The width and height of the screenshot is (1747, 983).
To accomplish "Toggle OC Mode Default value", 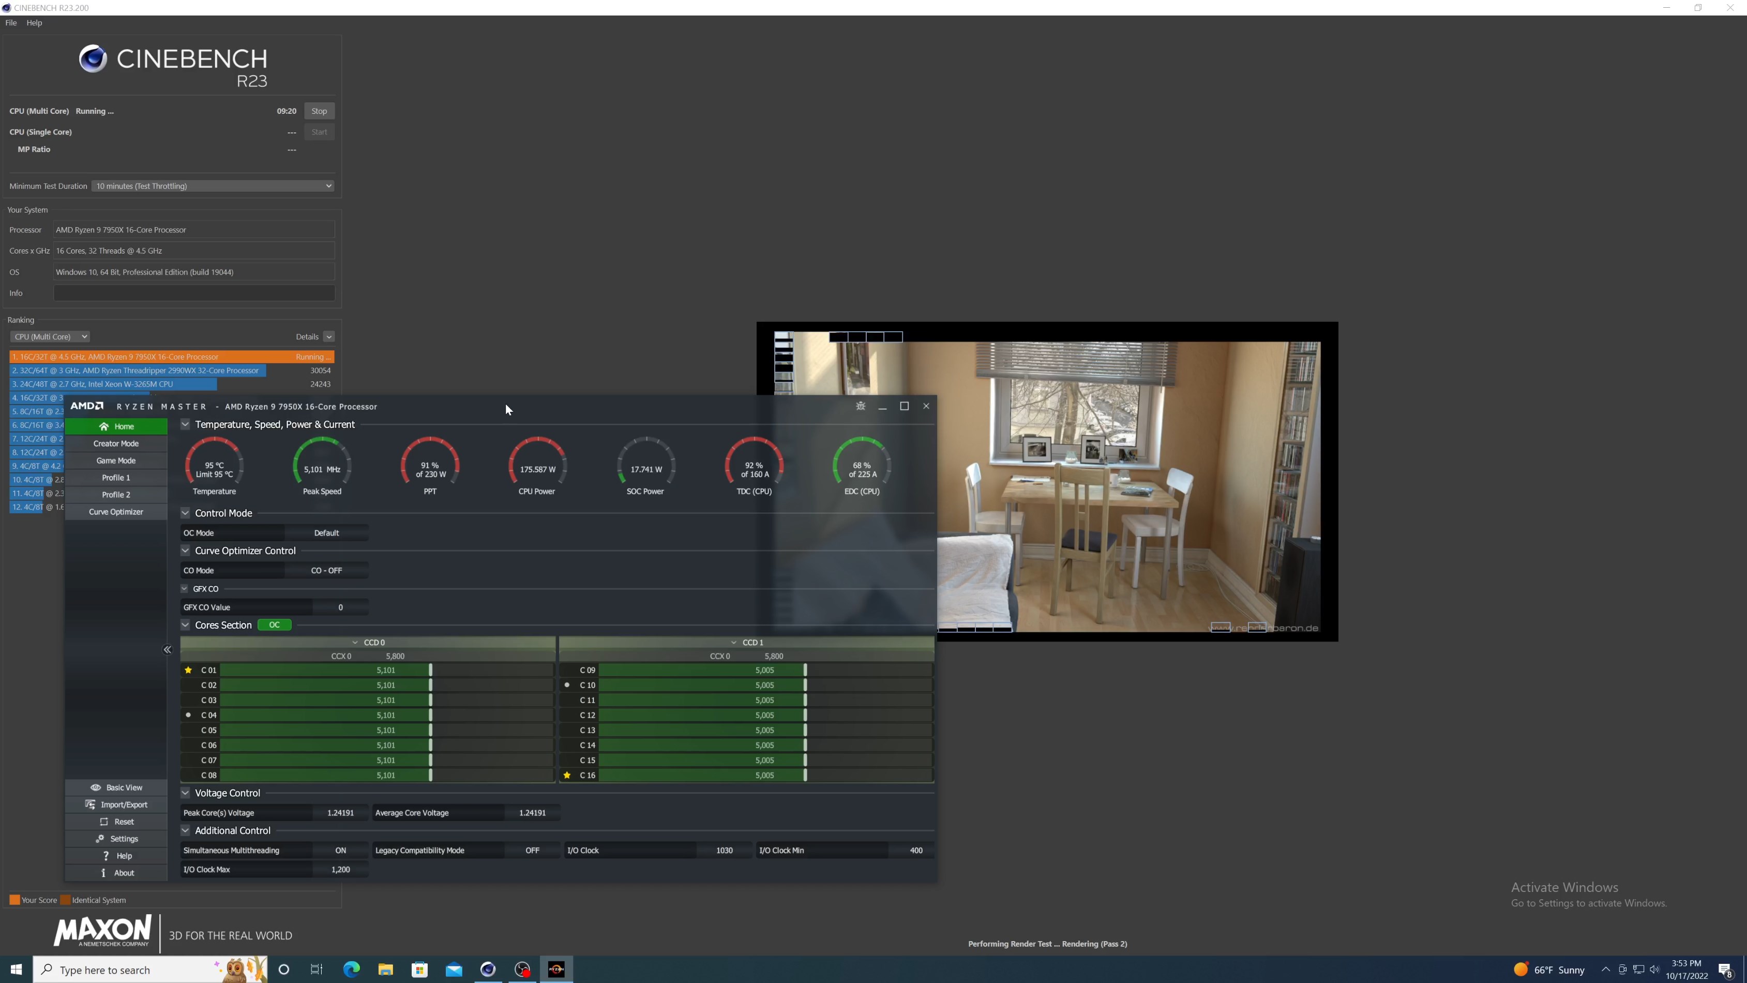I will point(326,533).
